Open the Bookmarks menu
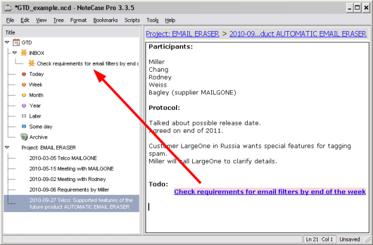The image size is (373, 245). point(105,20)
